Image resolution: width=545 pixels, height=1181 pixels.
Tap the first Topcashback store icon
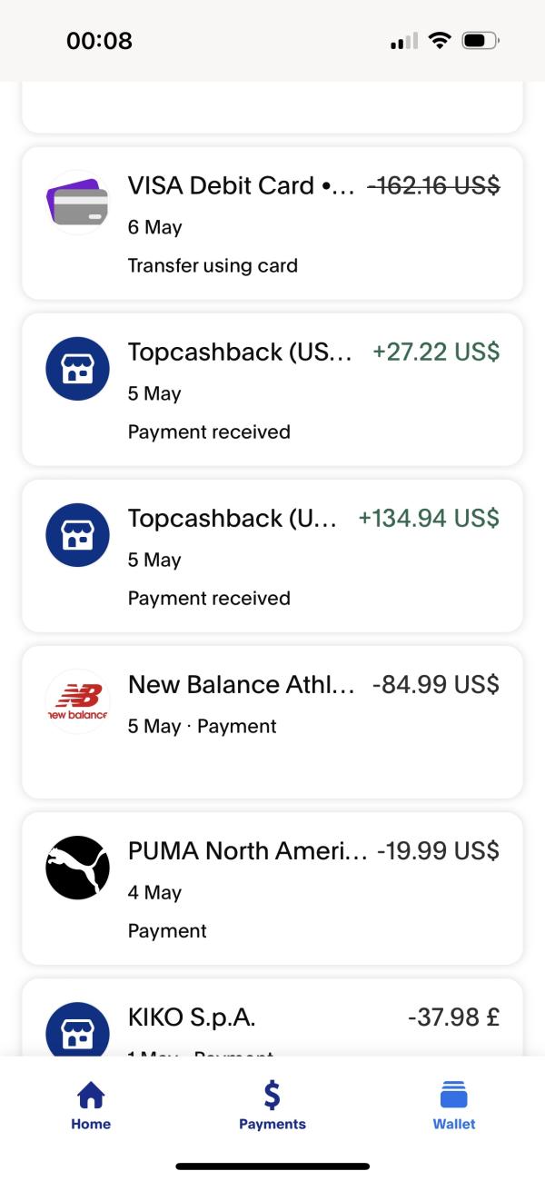77,369
